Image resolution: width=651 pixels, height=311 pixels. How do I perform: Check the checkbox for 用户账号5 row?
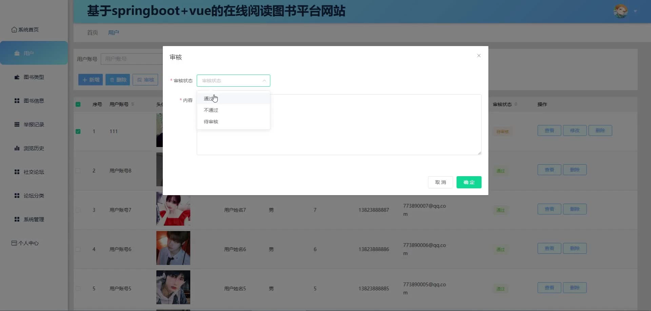point(78,289)
